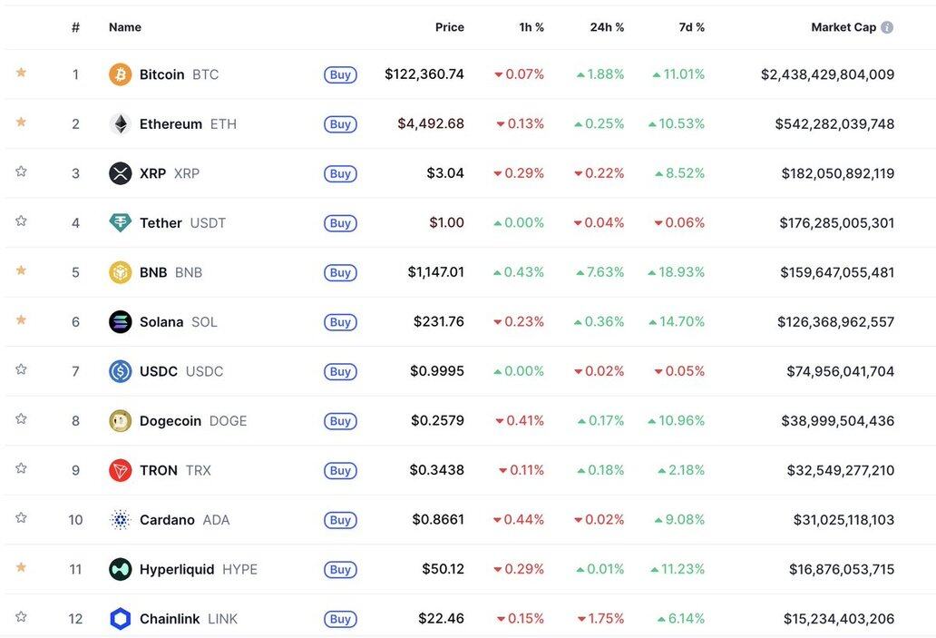Open the Hyperliquid coin name link

point(177,569)
